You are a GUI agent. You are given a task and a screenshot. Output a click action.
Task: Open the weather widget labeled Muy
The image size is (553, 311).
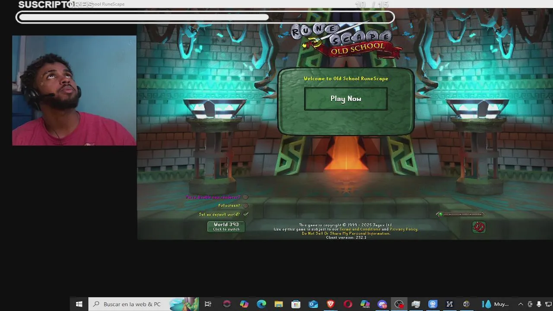click(x=496, y=304)
